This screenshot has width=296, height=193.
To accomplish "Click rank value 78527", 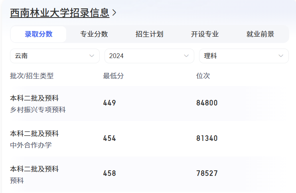I will pos(207,173).
